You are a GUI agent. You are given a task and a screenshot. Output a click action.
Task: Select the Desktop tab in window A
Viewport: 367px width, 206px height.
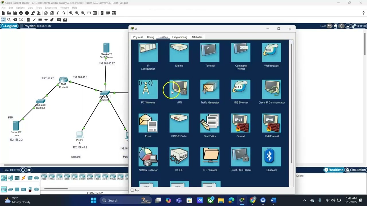point(163,37)
